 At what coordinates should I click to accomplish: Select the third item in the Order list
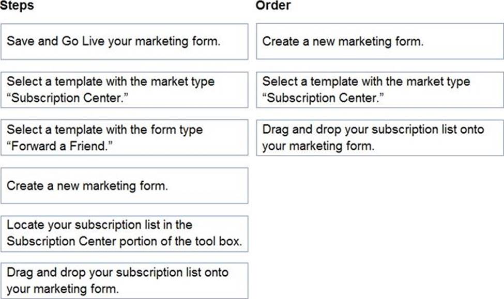click(379, 137)
